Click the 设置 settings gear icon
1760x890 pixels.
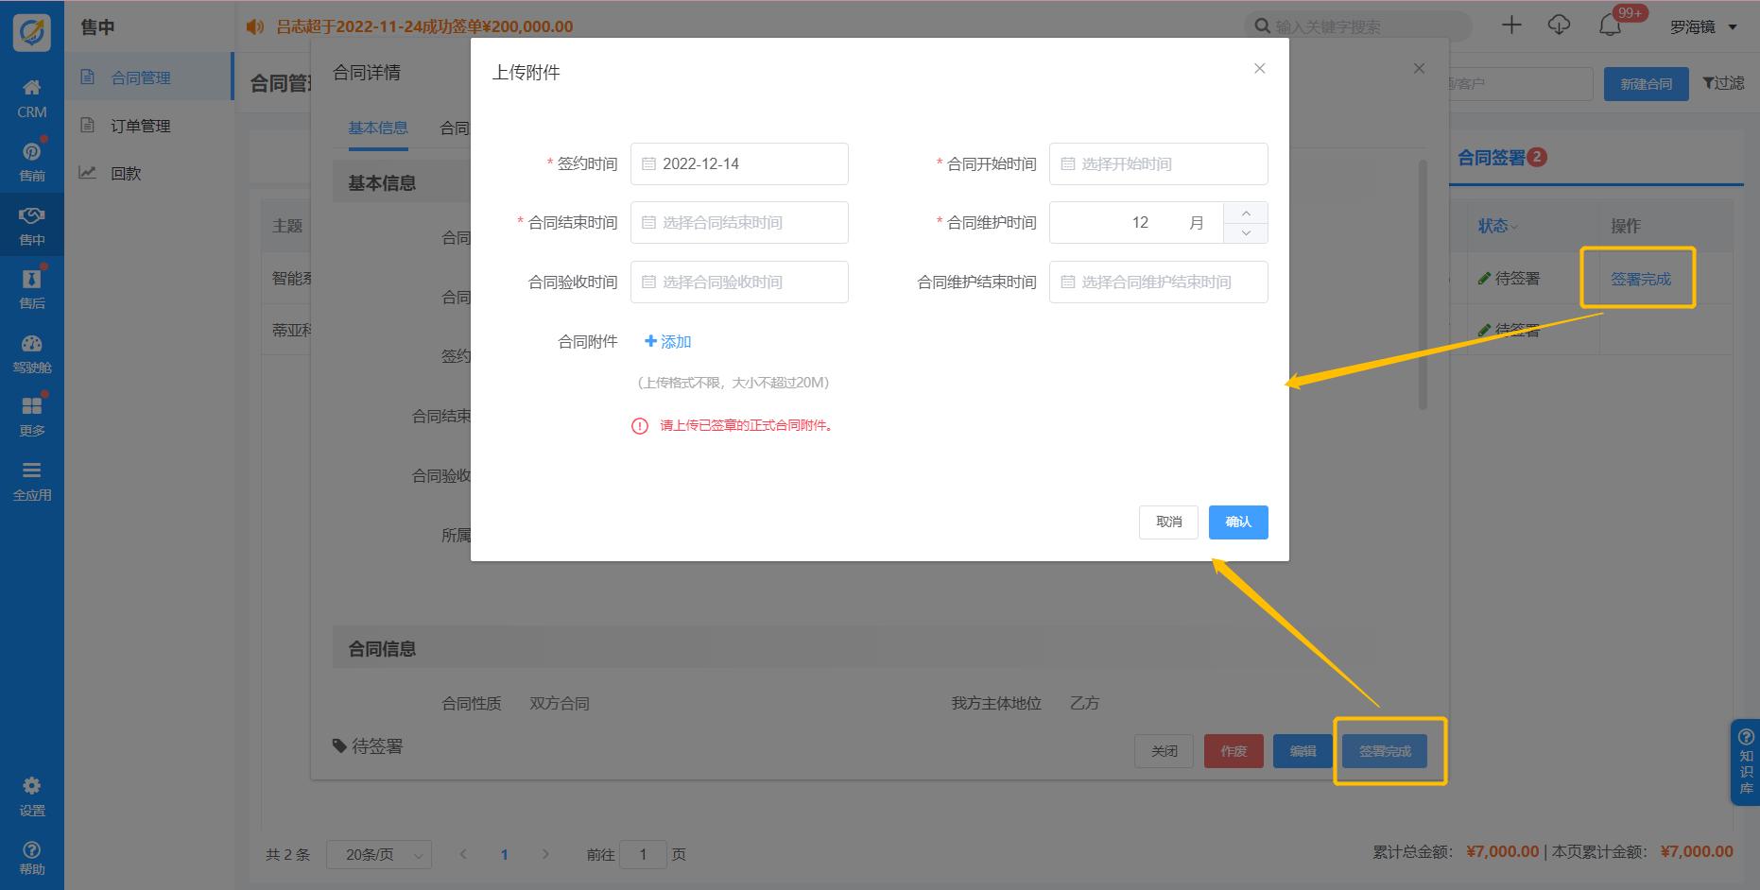pyautogui.click(x=31, y=787)
